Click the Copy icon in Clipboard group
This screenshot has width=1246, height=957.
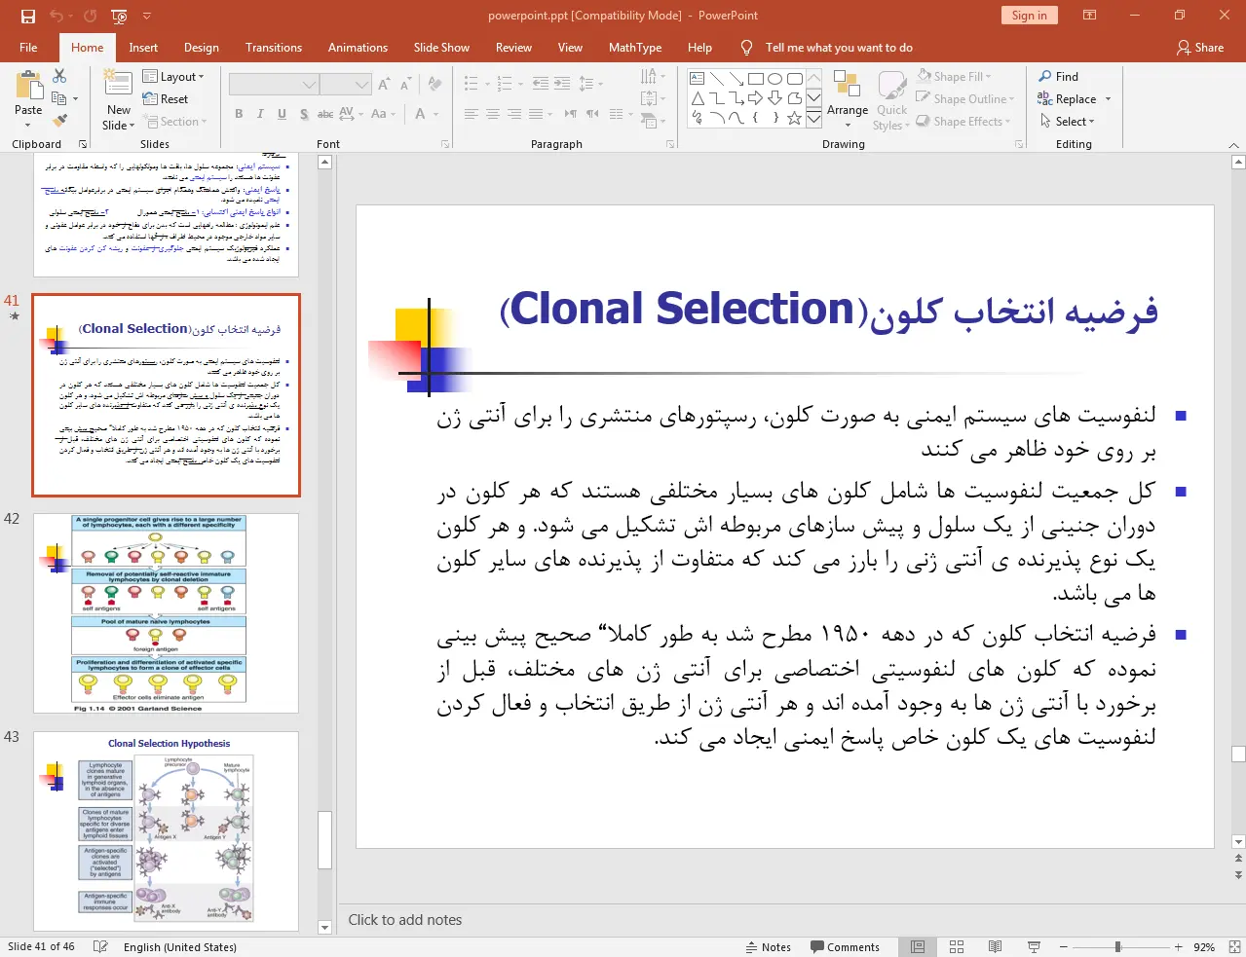coord(58,98)
